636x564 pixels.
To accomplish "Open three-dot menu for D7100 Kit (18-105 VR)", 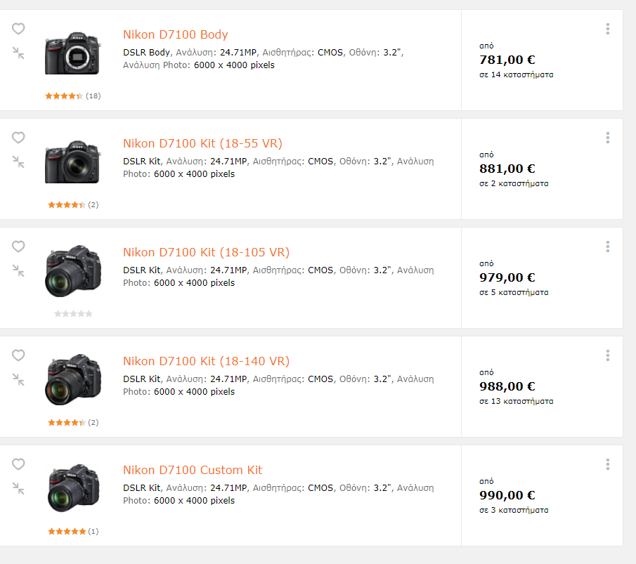I will (608, 247).
